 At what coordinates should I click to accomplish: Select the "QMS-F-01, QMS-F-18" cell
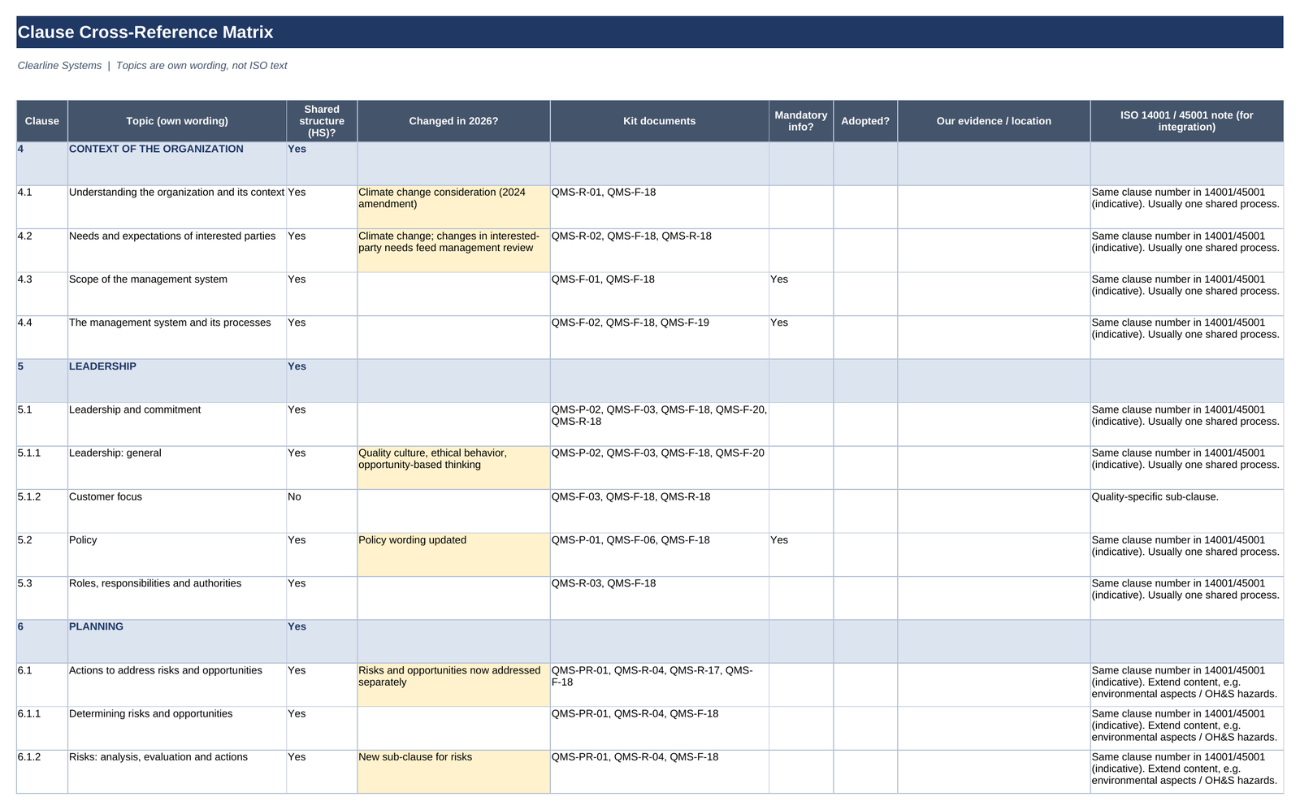click(660, 294)
